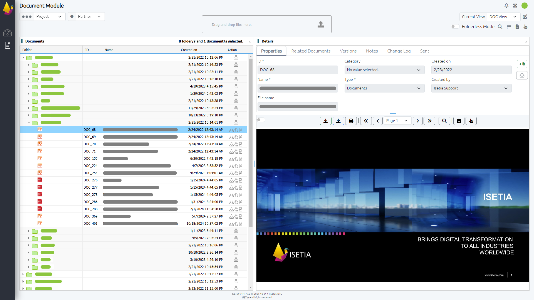
Task: Open the Type dropdown showing Documents
Action: 384,88
